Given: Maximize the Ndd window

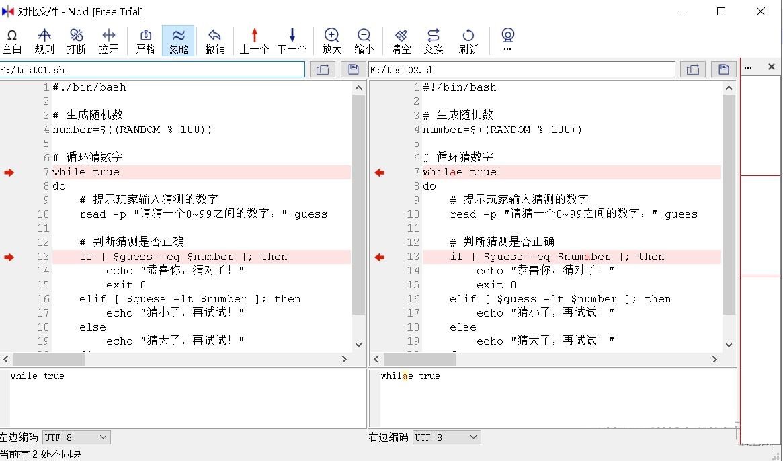Looking at the screenshot, I should click(721, 11).
